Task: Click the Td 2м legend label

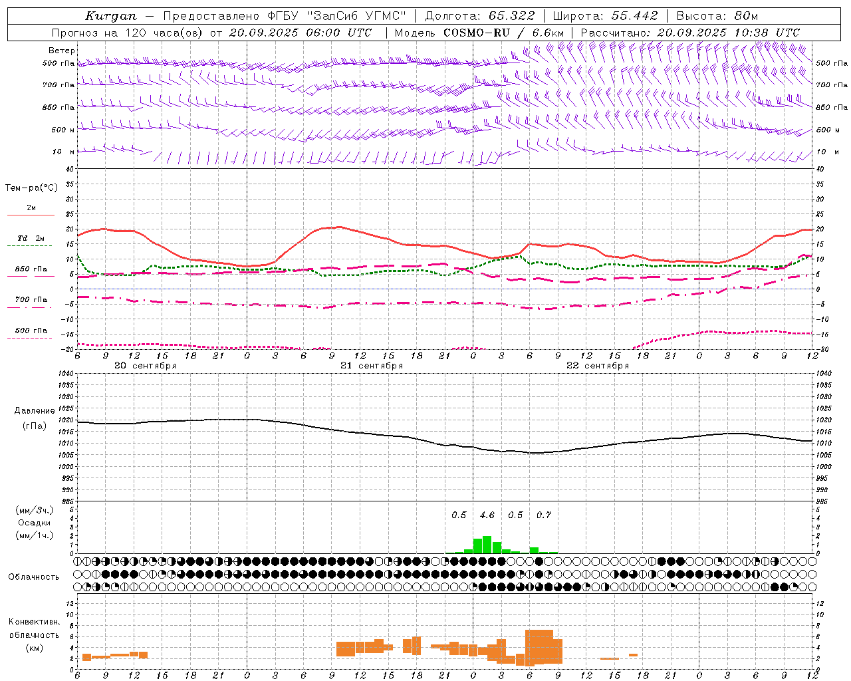Action: click(x=31, y=238)
